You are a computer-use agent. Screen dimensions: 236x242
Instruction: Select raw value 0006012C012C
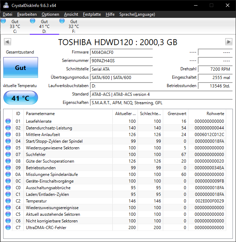click(x=209, y=135)
